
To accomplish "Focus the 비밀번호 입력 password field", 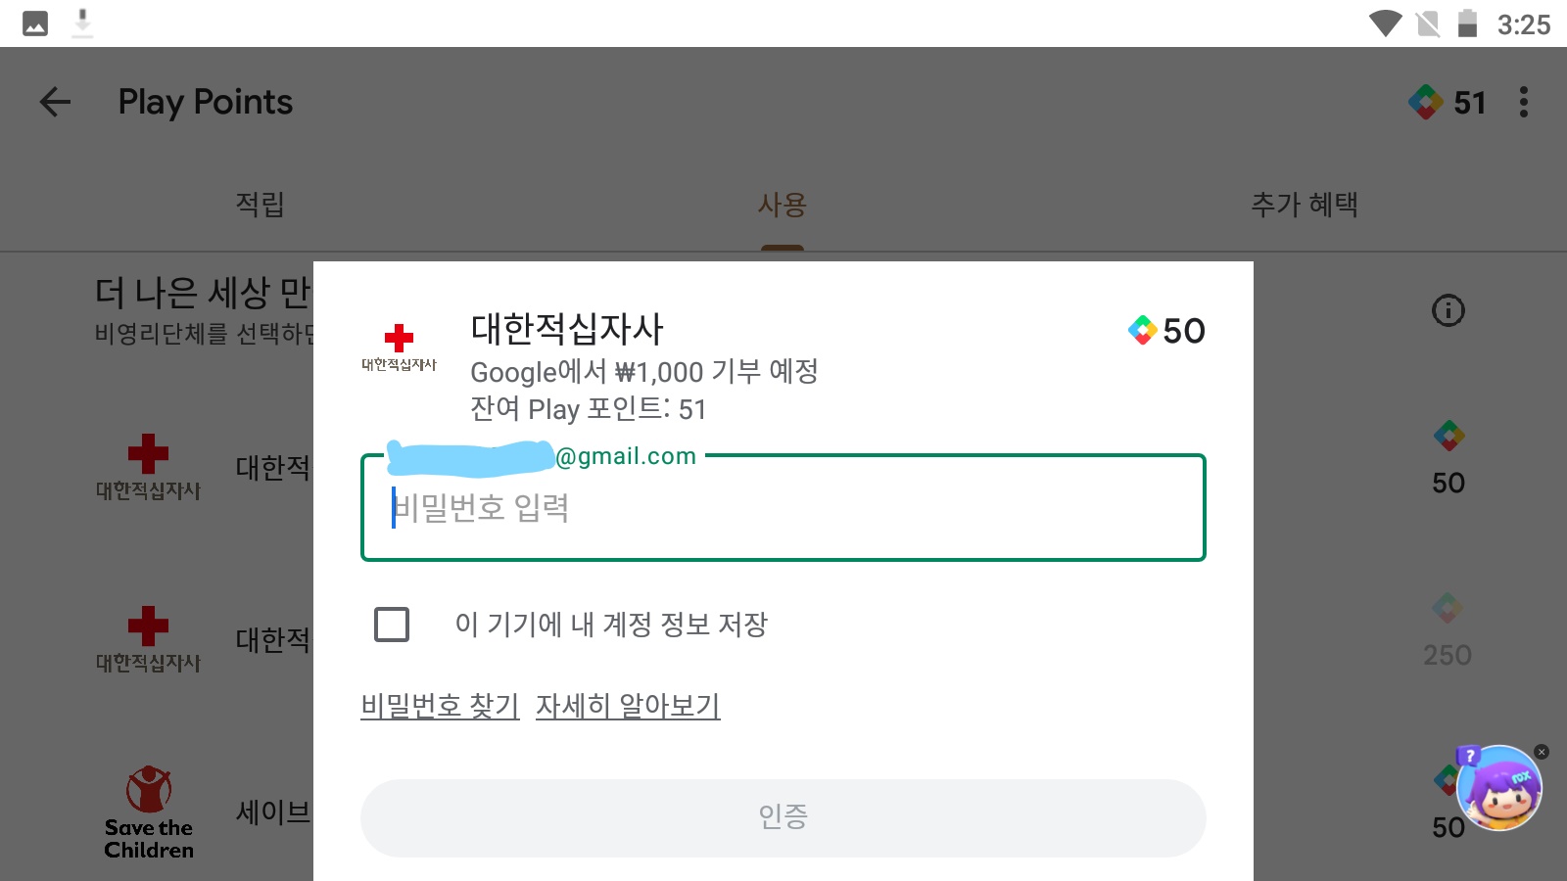I will click(x=783, y=508).
